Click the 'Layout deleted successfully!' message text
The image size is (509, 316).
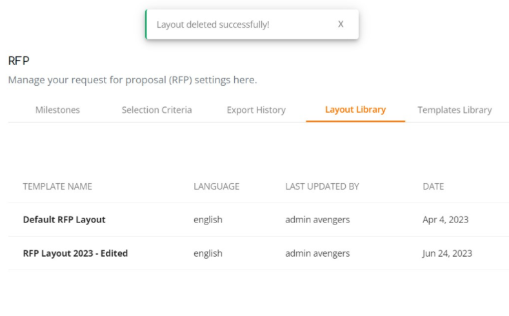pyautogui.click(x=213, y=25)
